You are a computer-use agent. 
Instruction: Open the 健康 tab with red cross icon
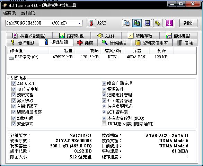pyautogui.click(x=85, y=42)
